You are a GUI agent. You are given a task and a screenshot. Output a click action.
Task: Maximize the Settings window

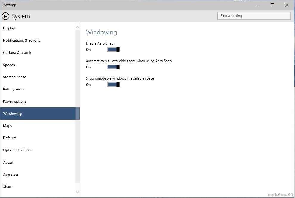(x=272, y=5)
